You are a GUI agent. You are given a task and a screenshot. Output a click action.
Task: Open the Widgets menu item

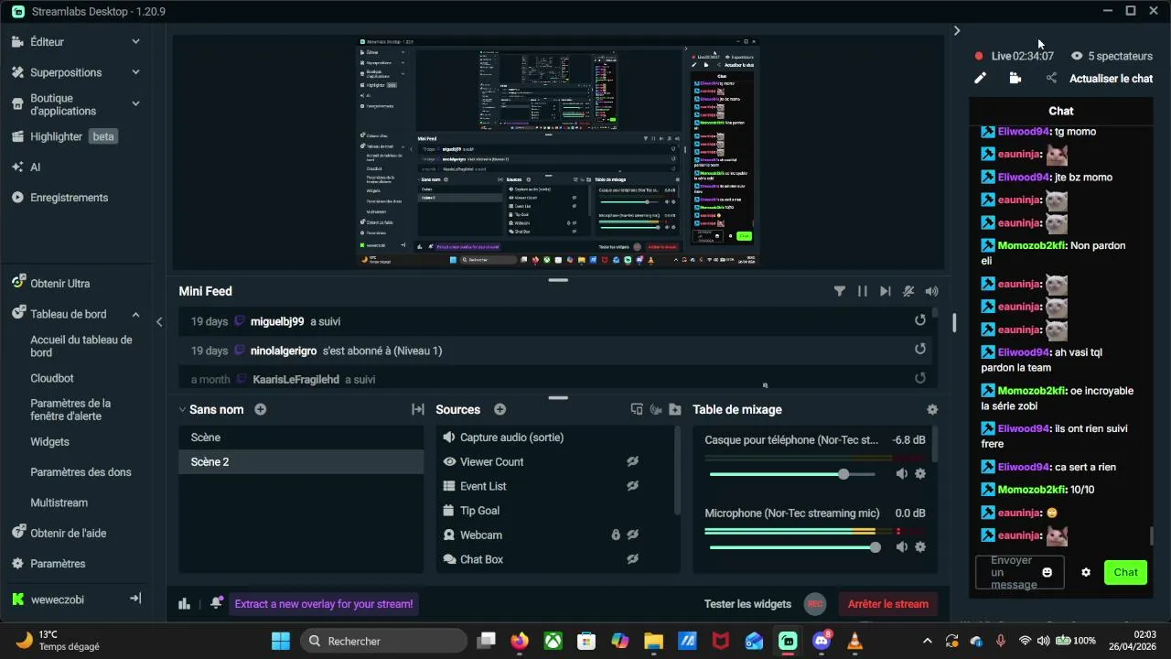tap(50, 441)
